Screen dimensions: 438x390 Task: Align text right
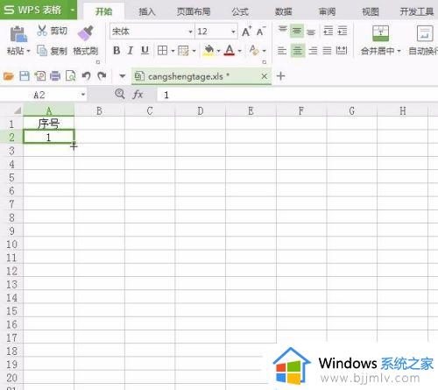tap(313, 51)
